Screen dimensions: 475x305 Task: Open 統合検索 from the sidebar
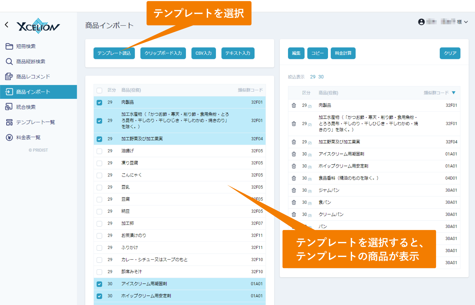coord(26,107)
